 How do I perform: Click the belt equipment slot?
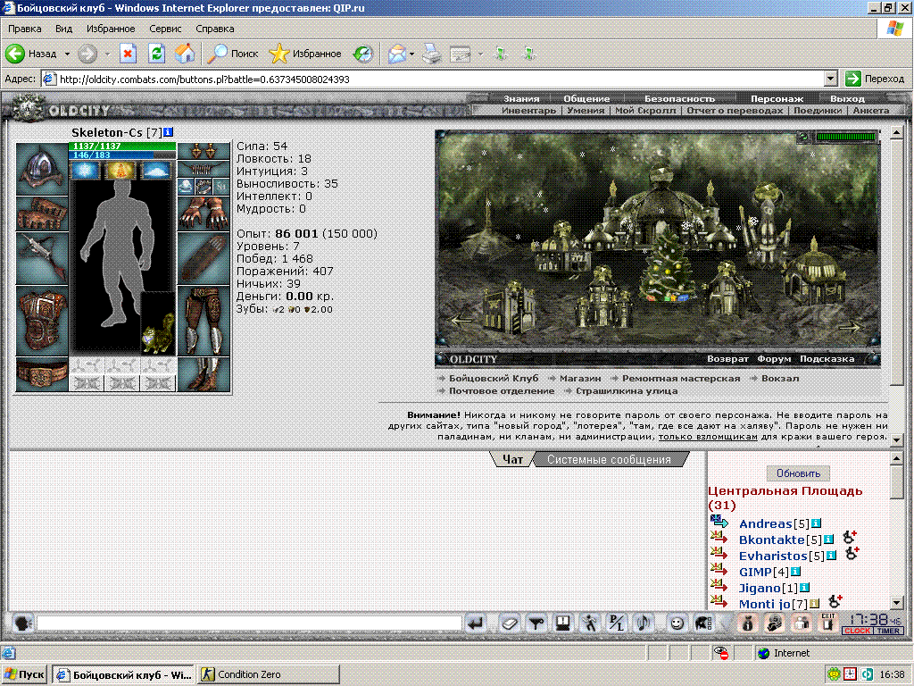coord(42,374)
